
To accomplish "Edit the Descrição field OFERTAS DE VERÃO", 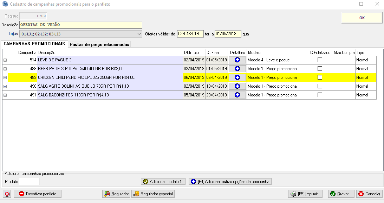I will coord(81,25).
